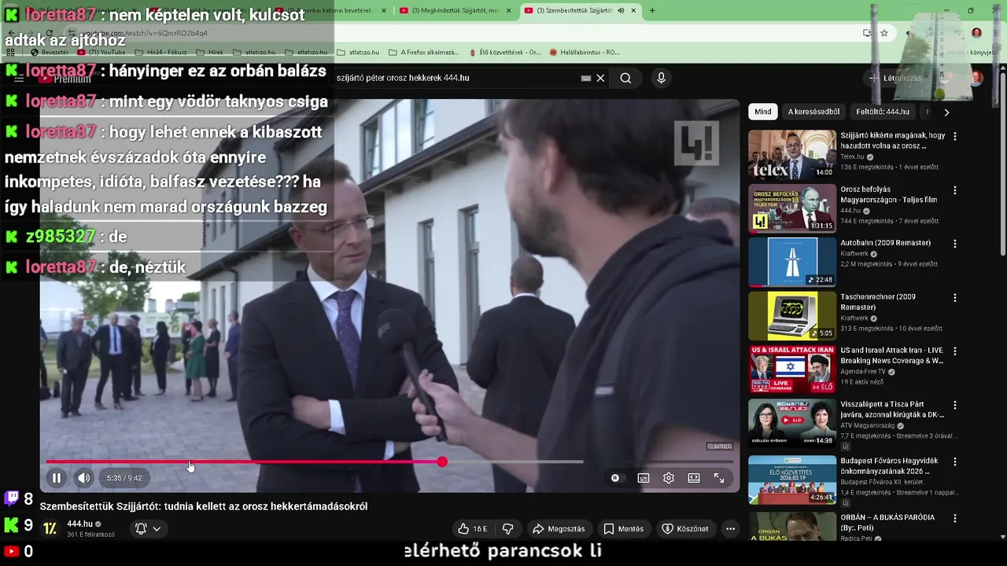The image size is (1007, 566).
Task: Open options menu for Budapest Főváros video
Action: pos(955,461)
